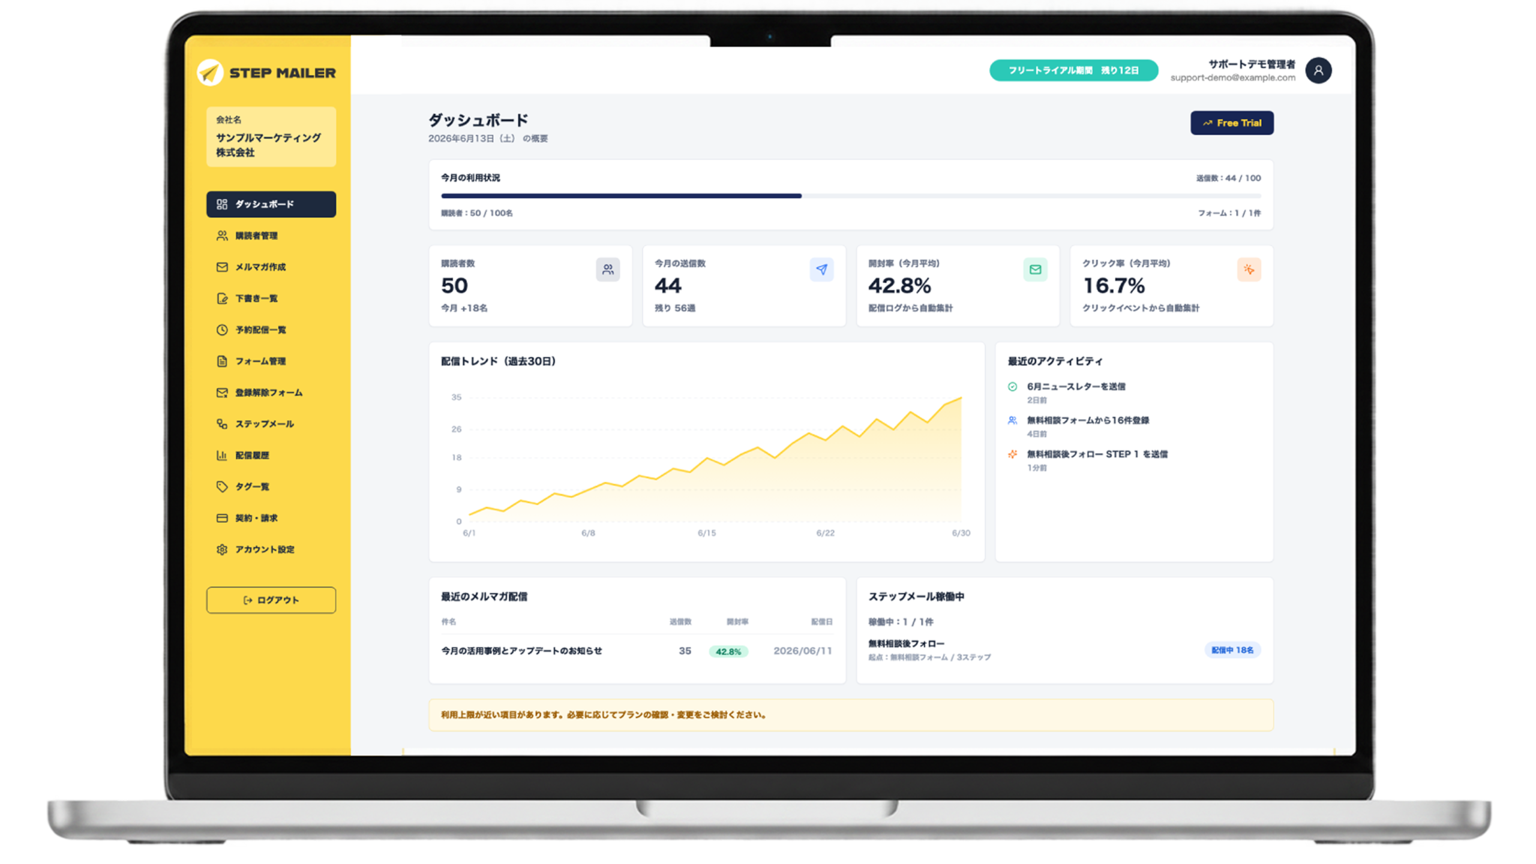The width and height of the screenshot is (1536, 864).
Task: Open 登録解除フォーム in the sidebar
Action: click(x=271, y=393)
